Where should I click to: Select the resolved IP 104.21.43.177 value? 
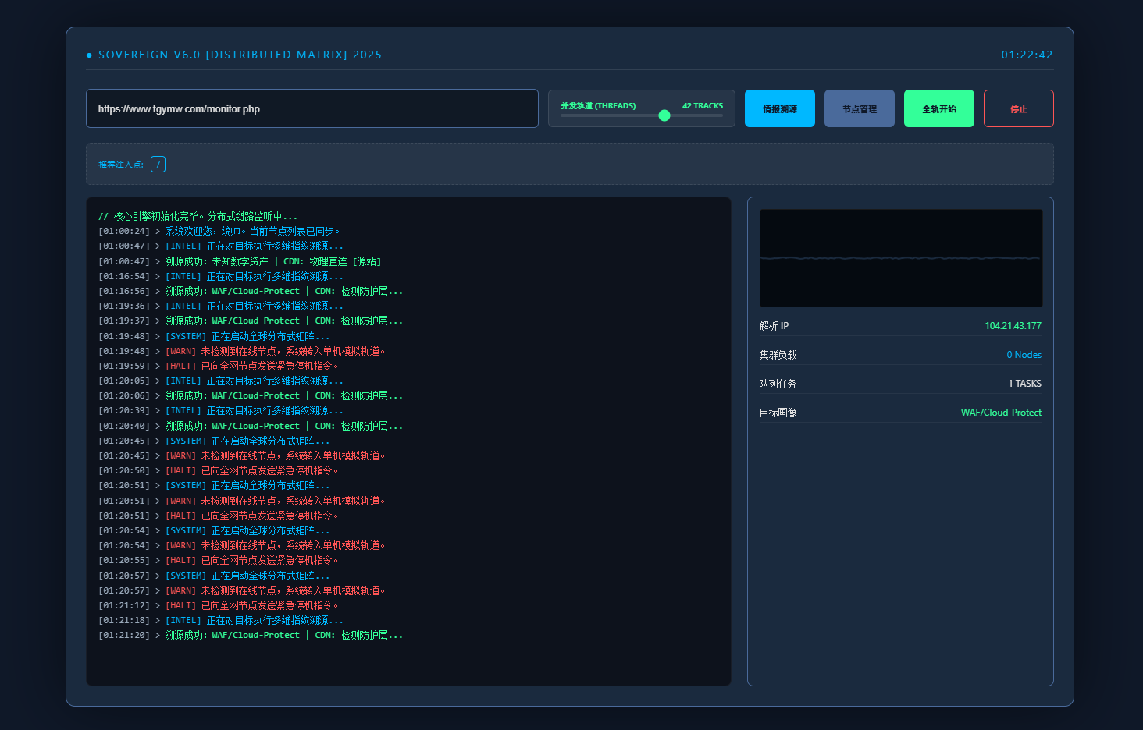pyautogui.click(x=1013, y=326)
